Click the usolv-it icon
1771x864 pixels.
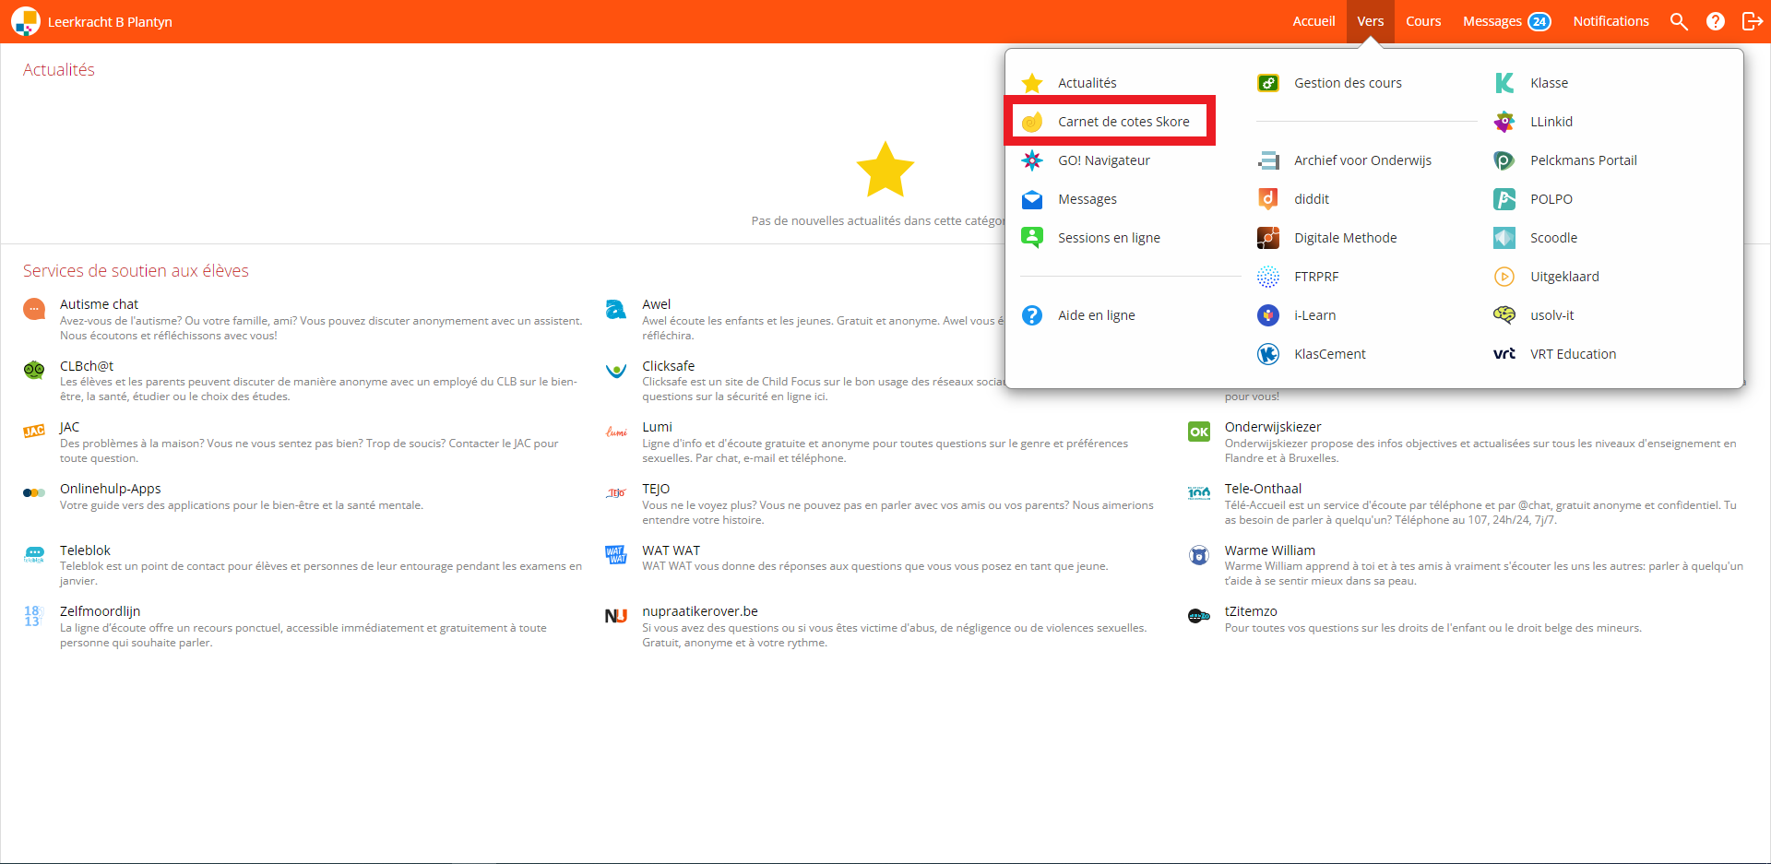point(1504,315)
